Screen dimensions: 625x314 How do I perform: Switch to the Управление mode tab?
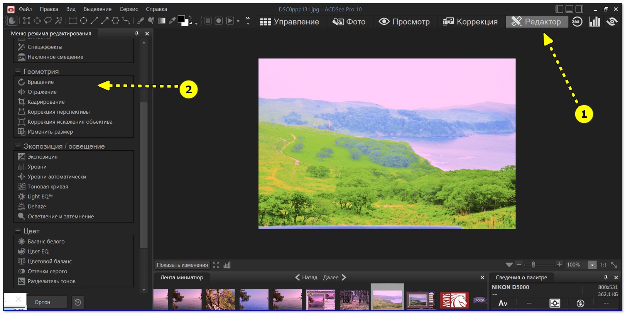coord(290,22)
